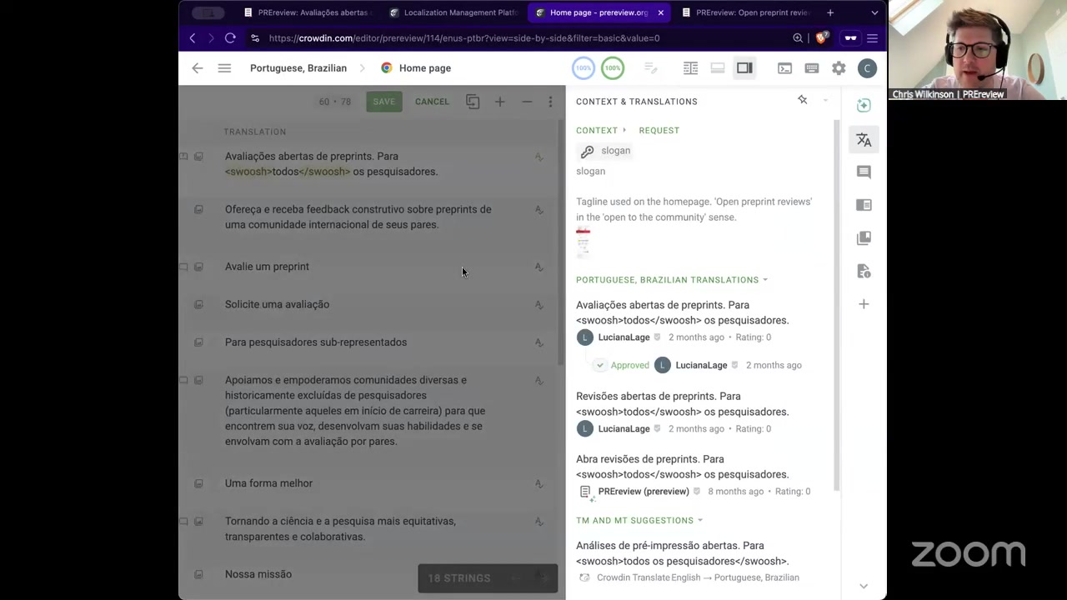Click the REQUEST context link
This screenshot has height=600, width=1067.
(x=659, y=131)
